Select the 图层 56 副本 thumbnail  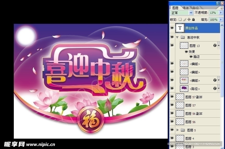click(x=180, y=113)
